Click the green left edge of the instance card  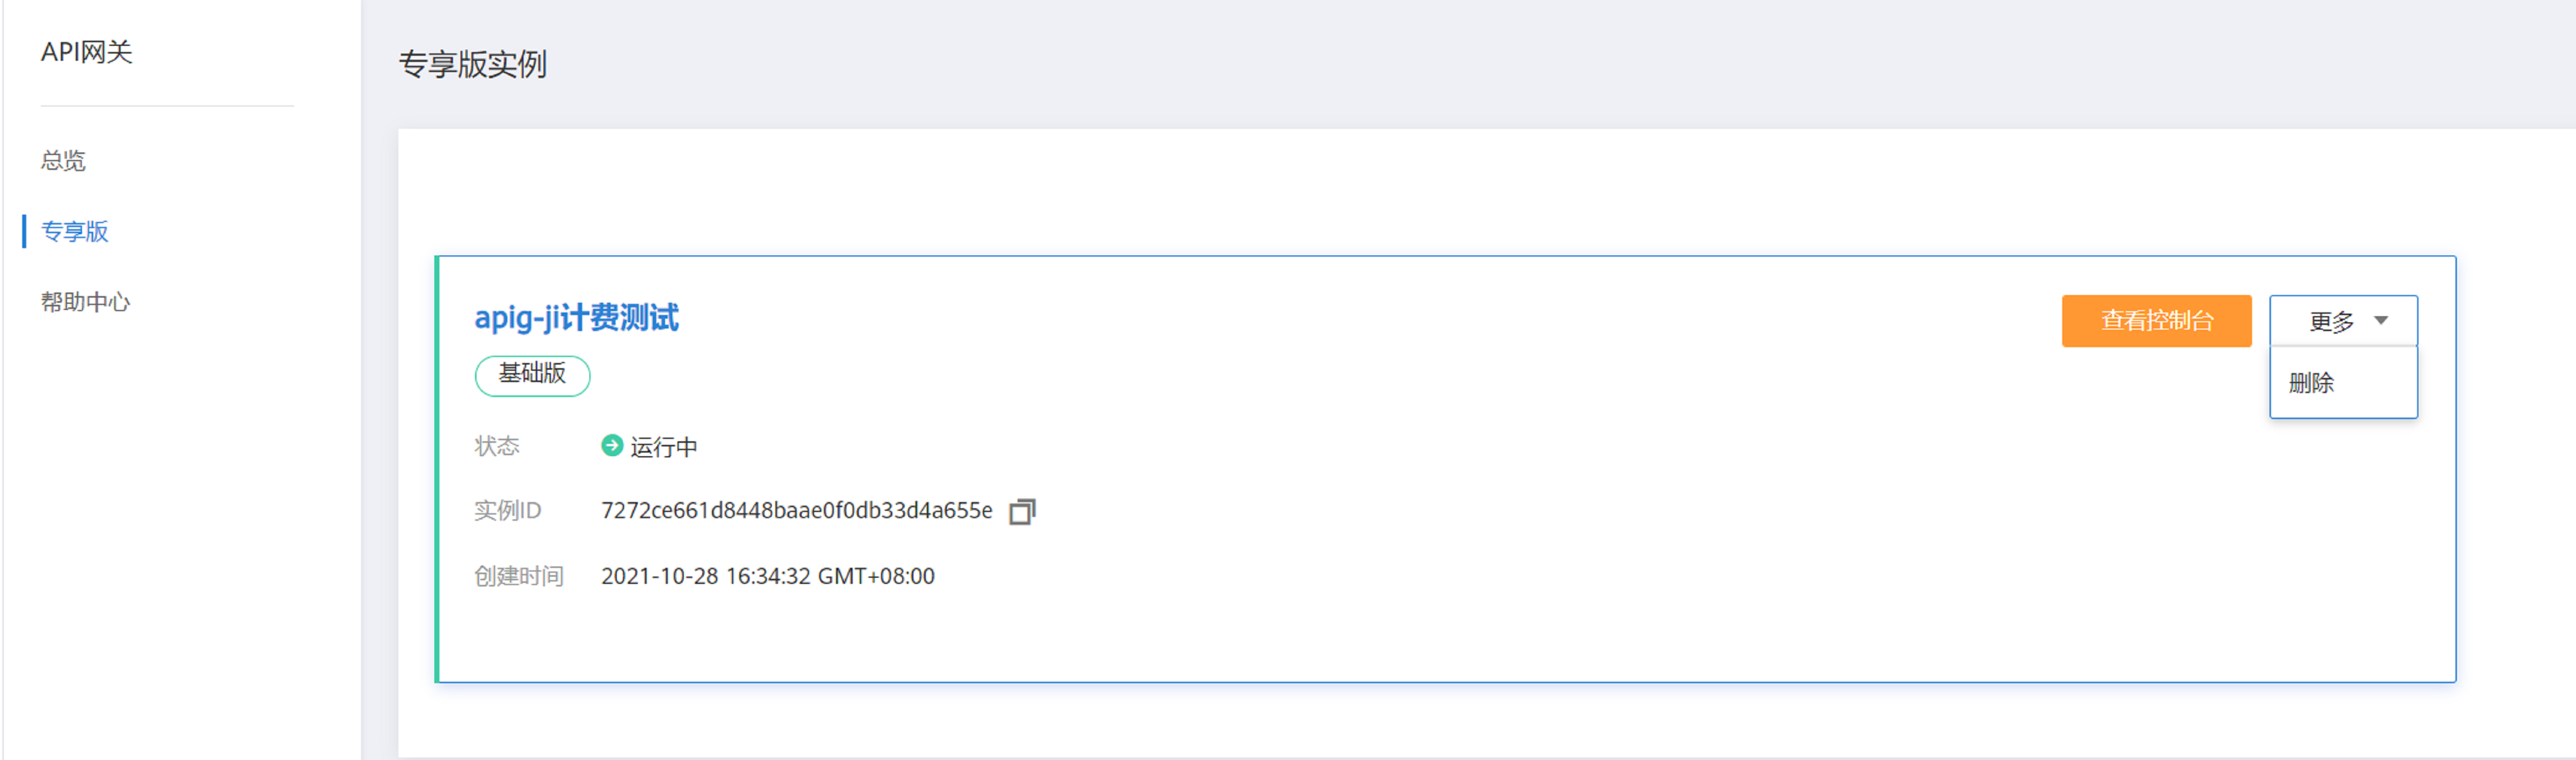437,469
